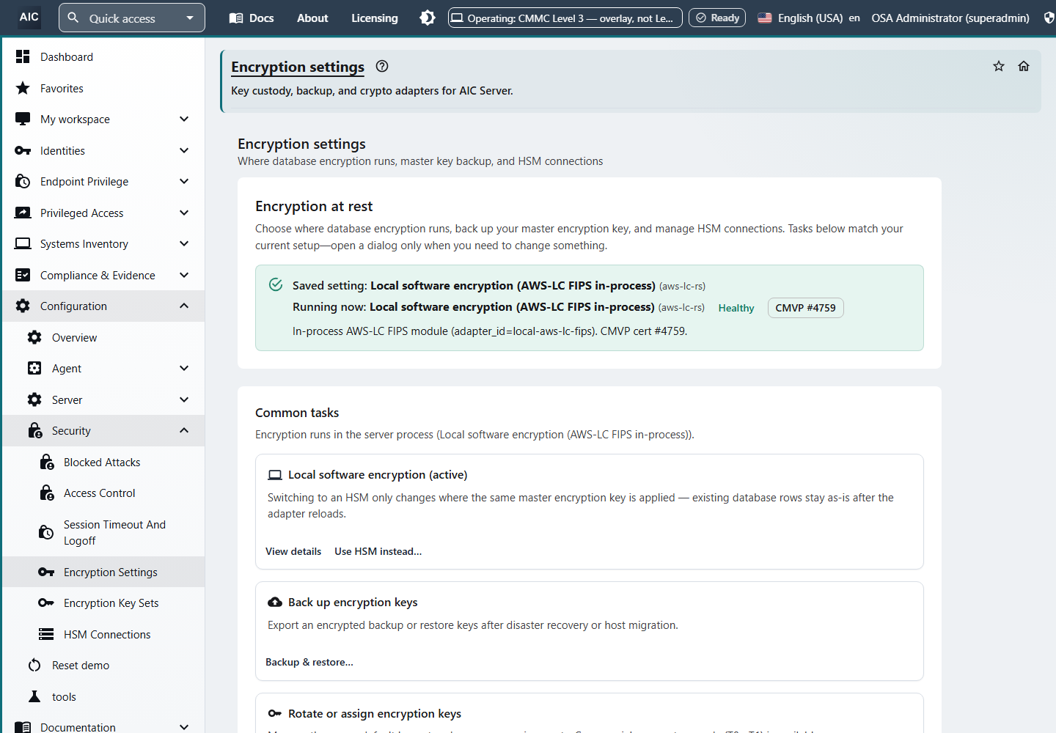Click the Ready status badge

point(717,18)
